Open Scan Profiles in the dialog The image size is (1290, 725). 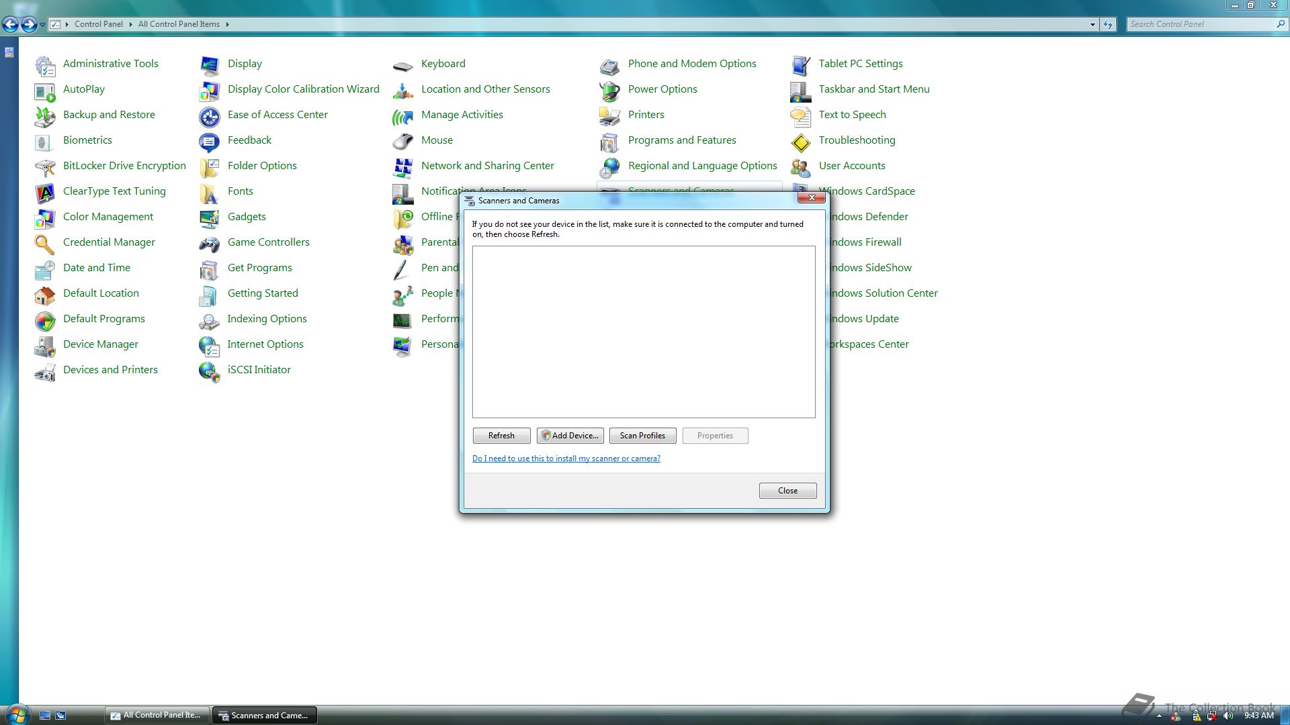pyautogui.click(x=642, y=436)
